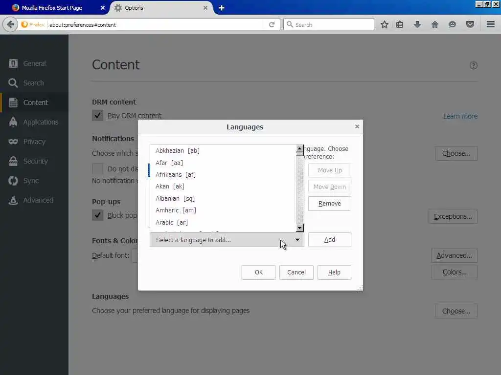
Task: Open the Advanced preferences category
Action: [34, 200]
